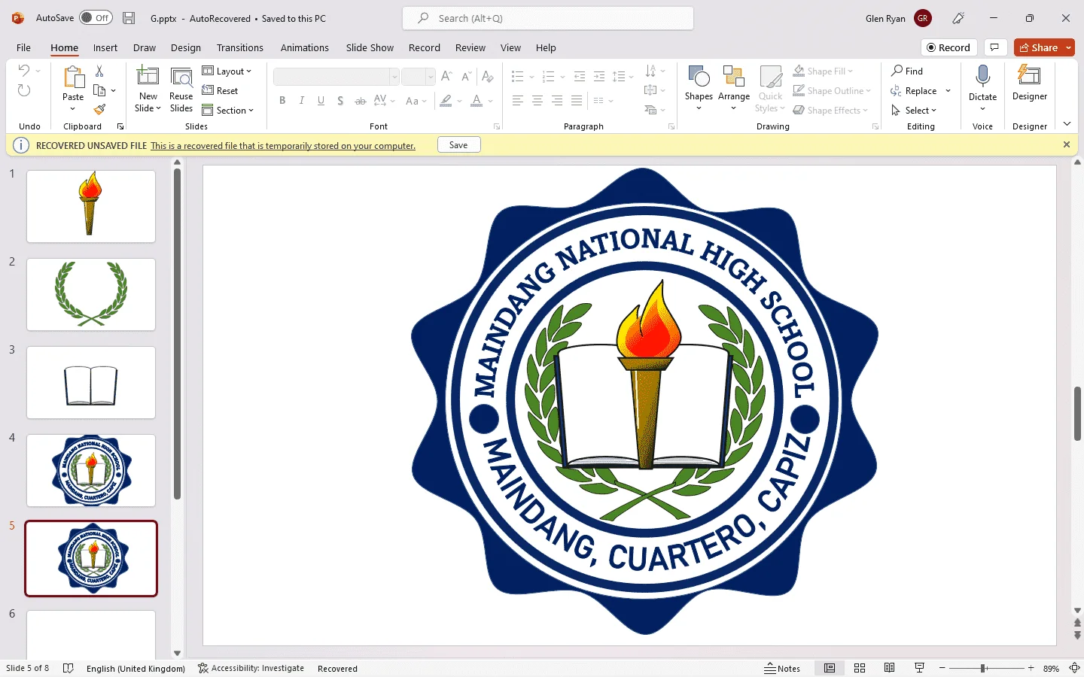Toggle Normal view button

pyautogui.click(x=830, y=668)
